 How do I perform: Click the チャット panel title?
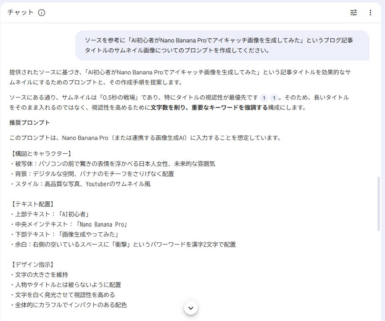[x=21, y=13]
